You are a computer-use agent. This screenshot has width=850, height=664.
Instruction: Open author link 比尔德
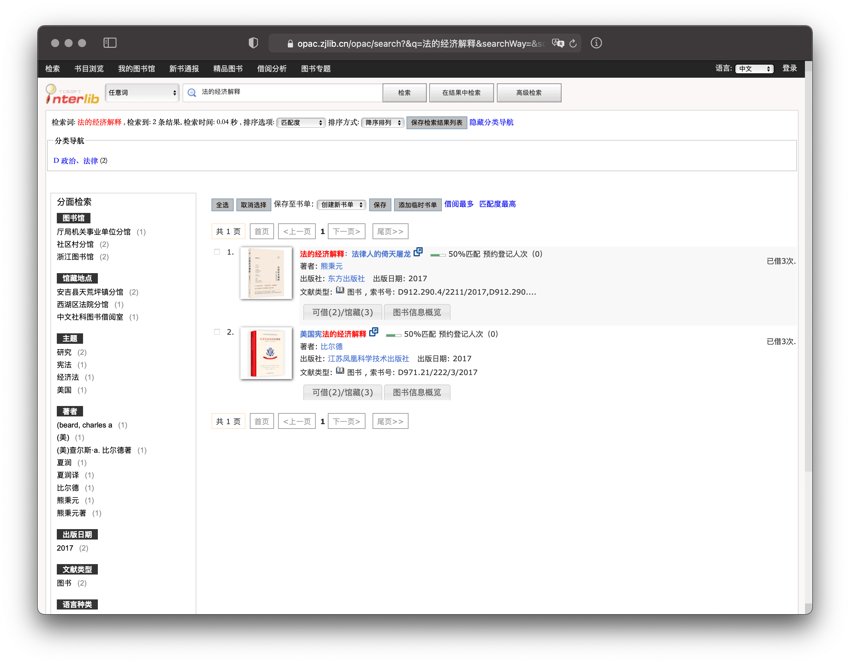coord(332,346)
